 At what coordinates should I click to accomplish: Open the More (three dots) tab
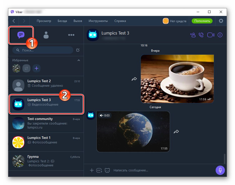[71, 35]
